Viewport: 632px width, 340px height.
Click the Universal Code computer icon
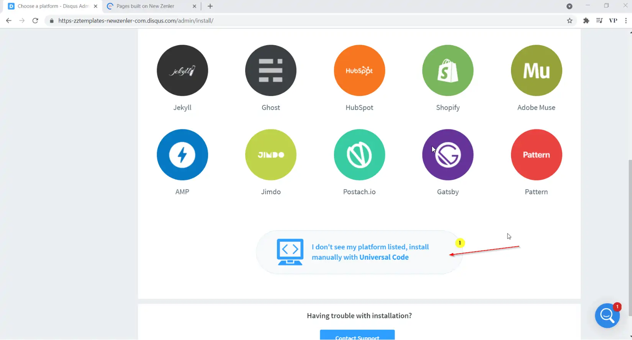pyautogui.click(x=290, y=252)
